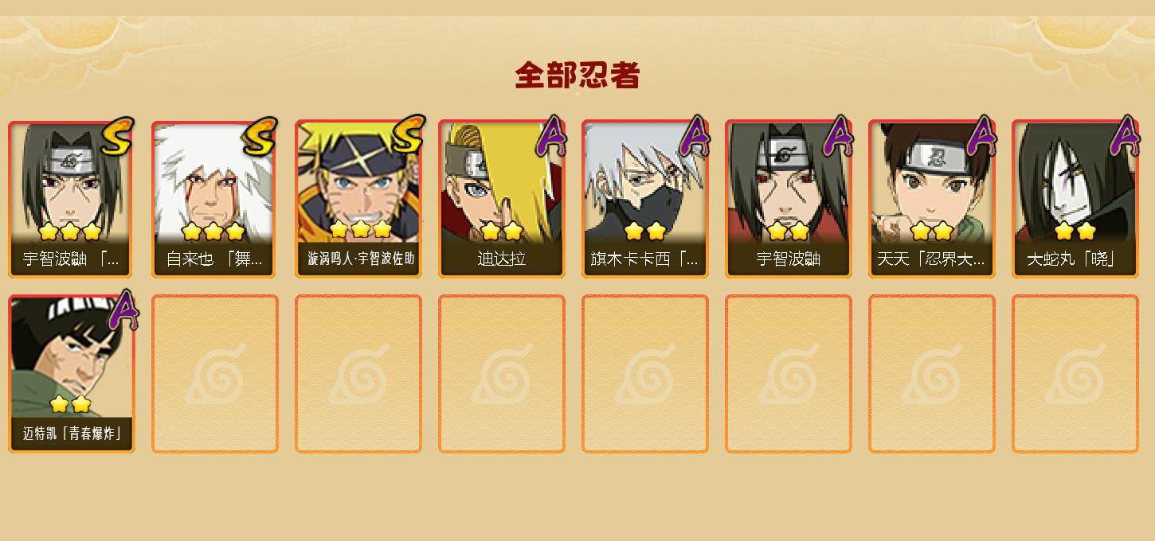Open the 天天「忍界大… ninja card

click(932, 199)
